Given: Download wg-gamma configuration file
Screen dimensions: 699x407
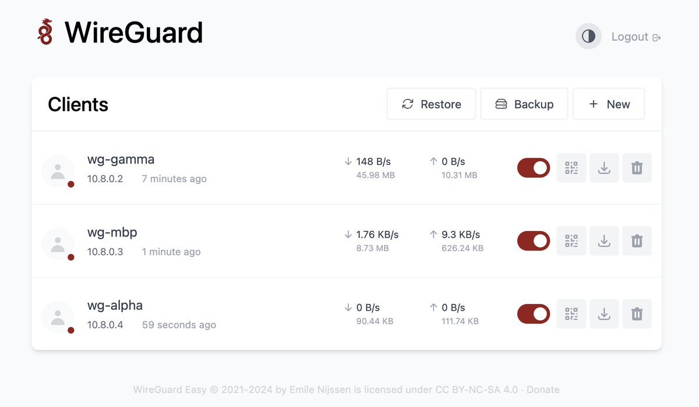Looking at the screenshot, I should pyautogui.click(x=604, y=168).
